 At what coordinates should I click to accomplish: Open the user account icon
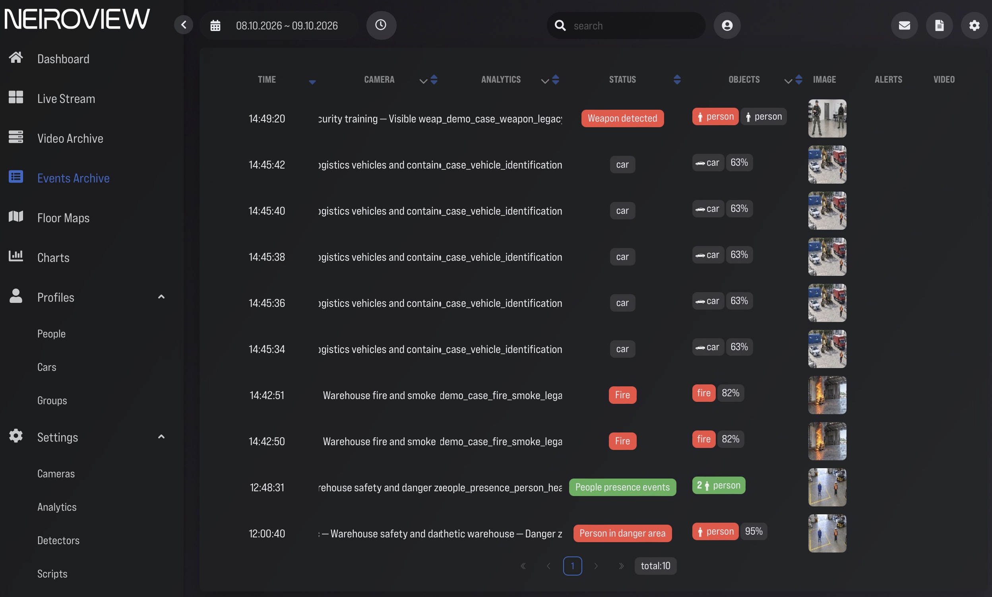[727, 25]
